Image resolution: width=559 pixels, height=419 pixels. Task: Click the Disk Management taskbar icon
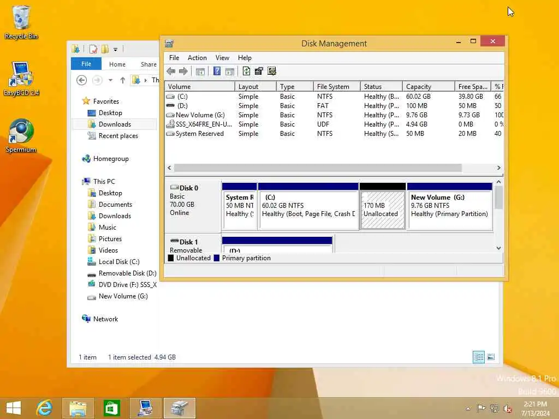(x=180, y=408)
